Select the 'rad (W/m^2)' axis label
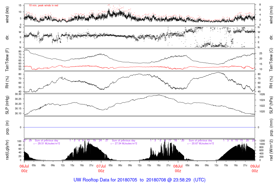 (271, 150)
